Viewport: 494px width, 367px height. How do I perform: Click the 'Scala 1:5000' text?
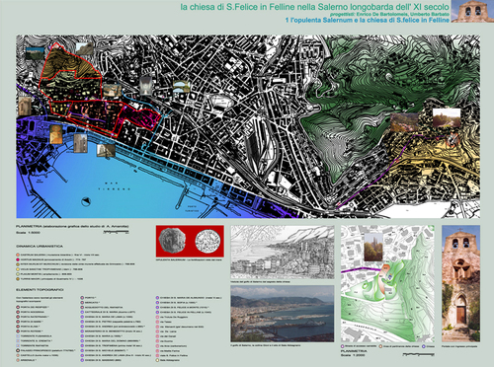click(28, 233)
